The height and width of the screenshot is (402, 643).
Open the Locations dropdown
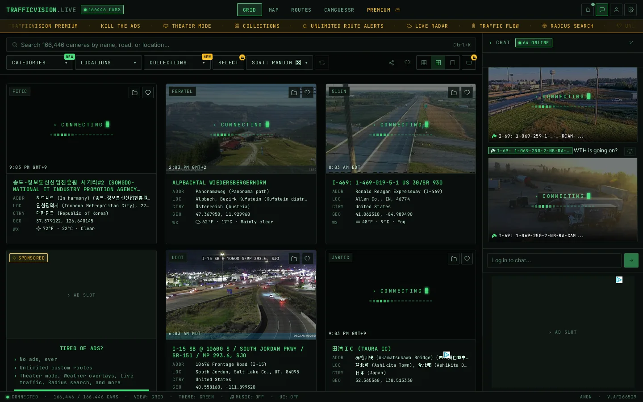coord(109,63)
